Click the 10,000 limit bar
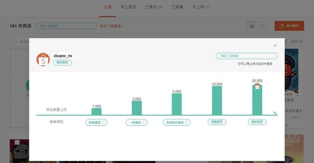 click(x=217, y=101)
